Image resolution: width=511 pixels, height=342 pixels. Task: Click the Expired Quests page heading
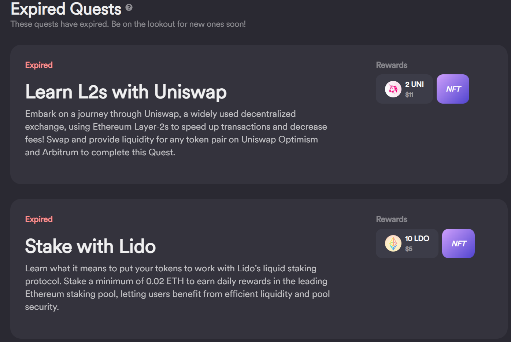point(66,9)
